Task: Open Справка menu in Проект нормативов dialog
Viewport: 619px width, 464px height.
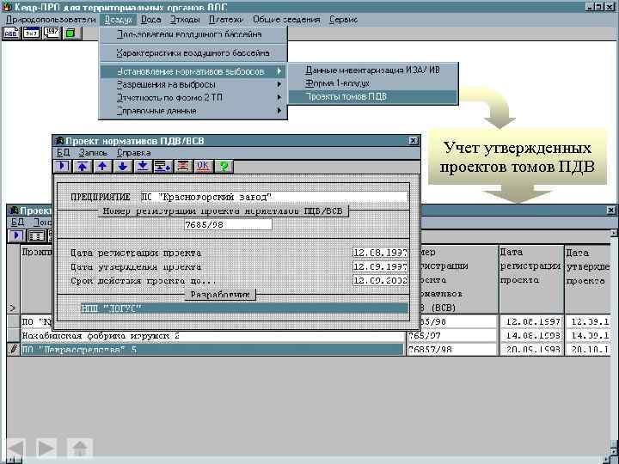Action: [x=133, y=153]
